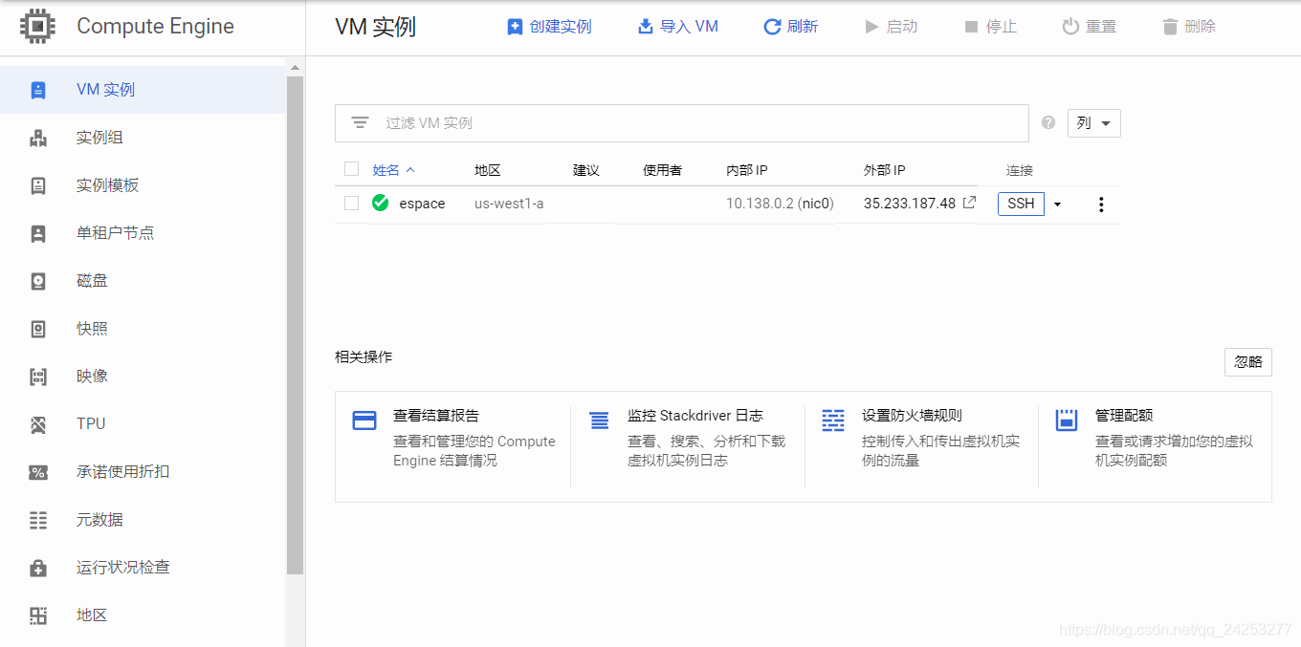Check the espace instance row checkbox
This screenshot has height=647, width=1301.
point(351,203)
